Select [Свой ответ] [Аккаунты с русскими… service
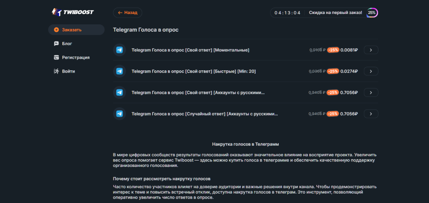The image size is (429, 203). 198,92
